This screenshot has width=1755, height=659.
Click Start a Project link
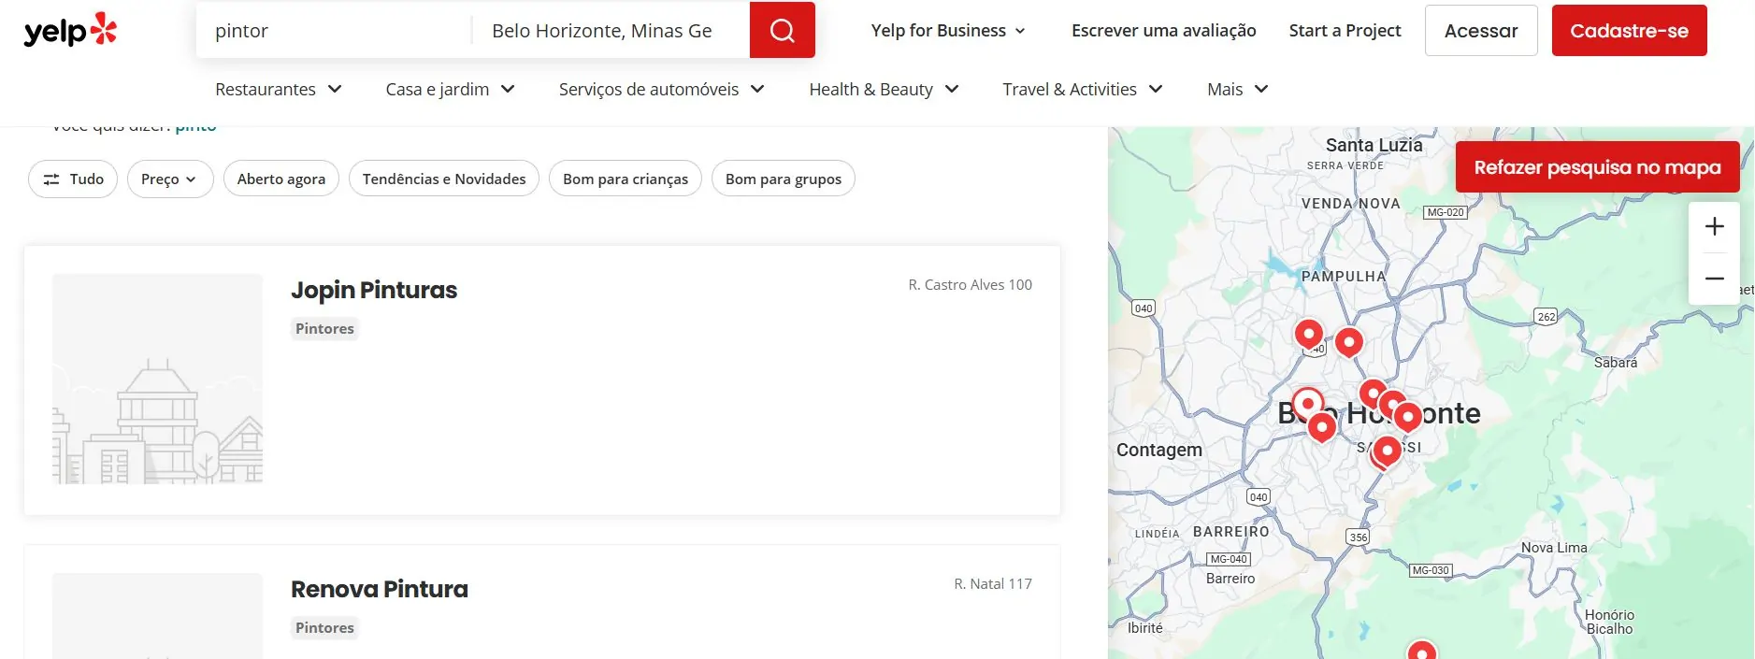tap(1345, 31)
